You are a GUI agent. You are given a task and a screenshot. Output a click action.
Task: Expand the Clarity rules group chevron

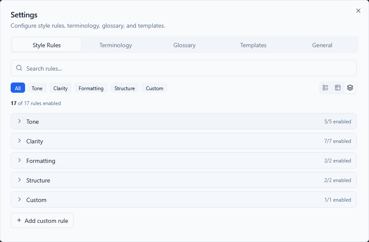20,141
